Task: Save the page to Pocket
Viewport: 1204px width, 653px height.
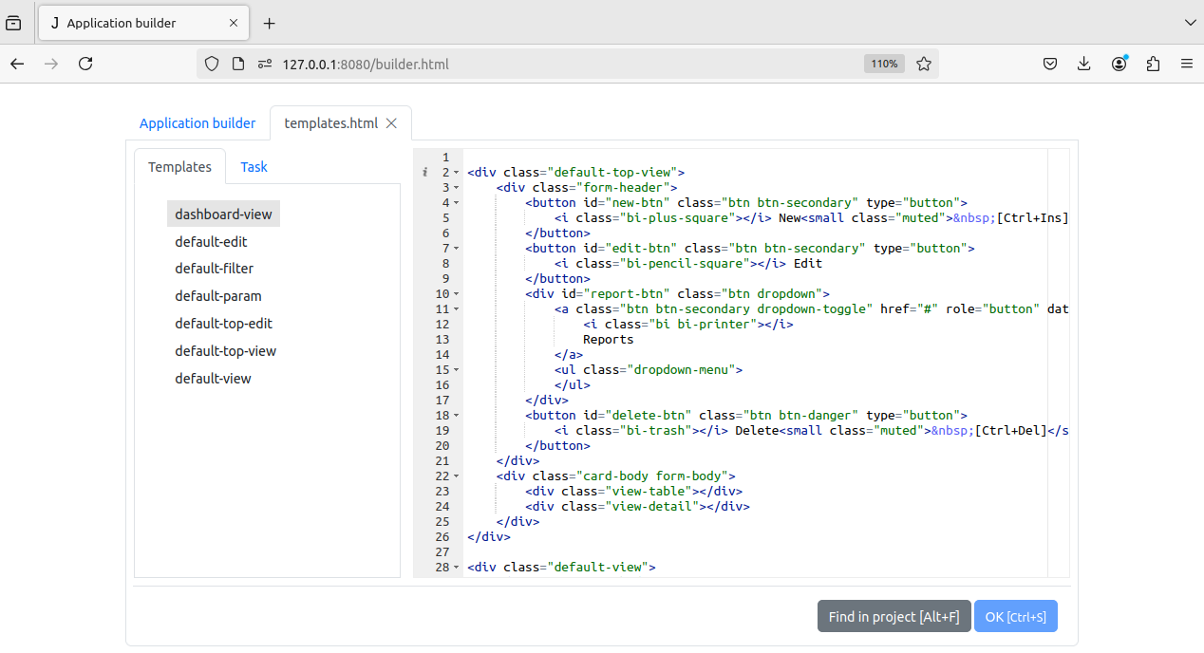Action: 1050,64
